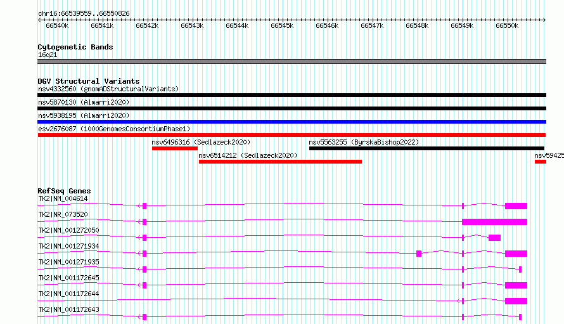Click the large right exon of TK2|NM_001271934

(x=516, y=254)
